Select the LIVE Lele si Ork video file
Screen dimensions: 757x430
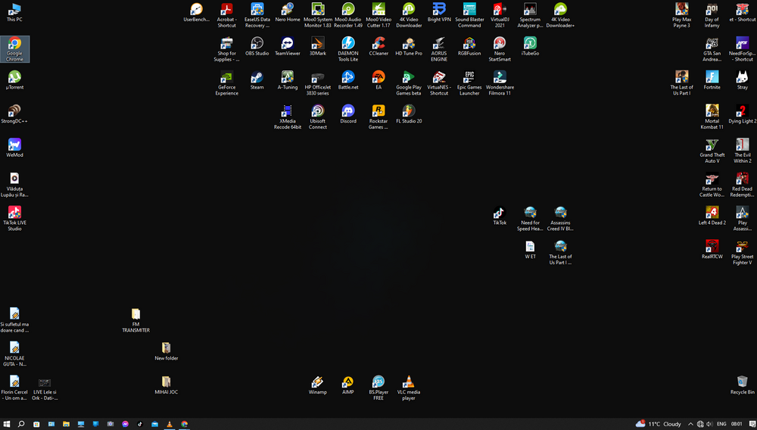tap(45, 388)
